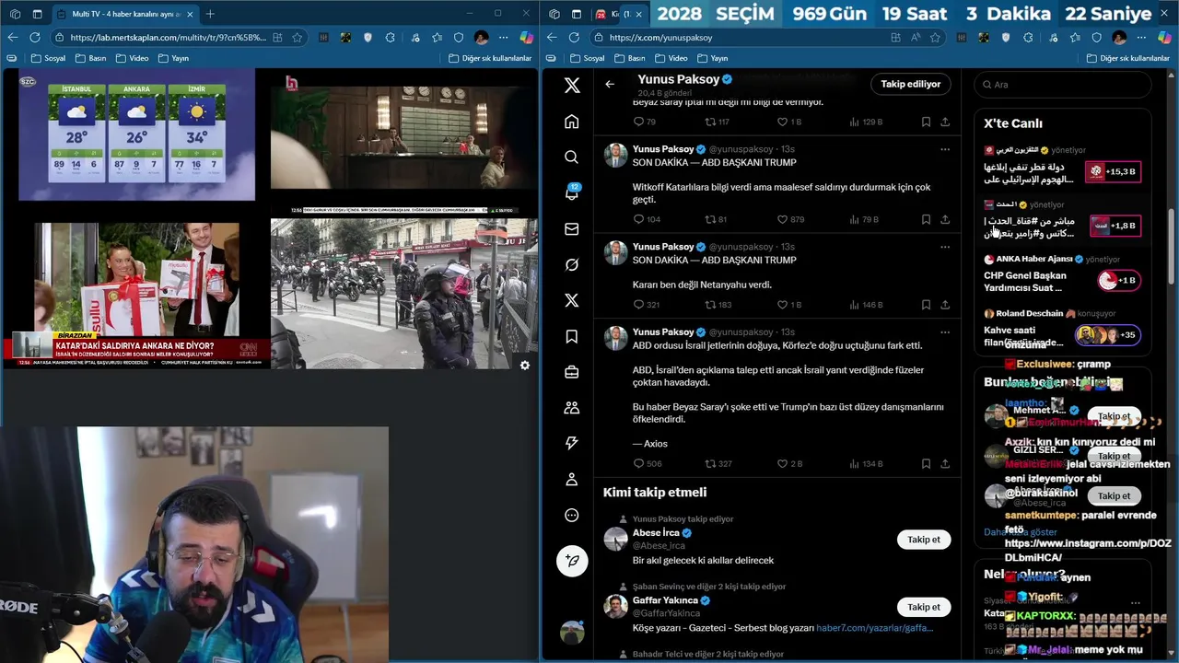Refresh the Multi TV browser page

35,38
